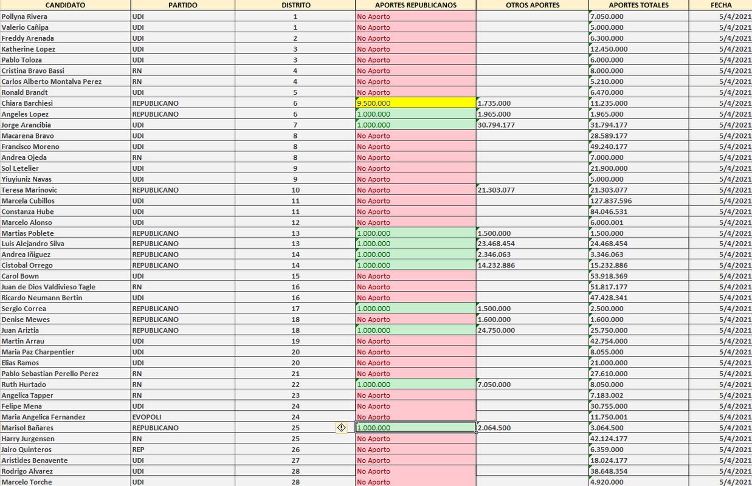Viewport: 752px width, 486px height.
Task: Click total 6.000.000 in Pablo Toloza row
Action: click(639, 60)
